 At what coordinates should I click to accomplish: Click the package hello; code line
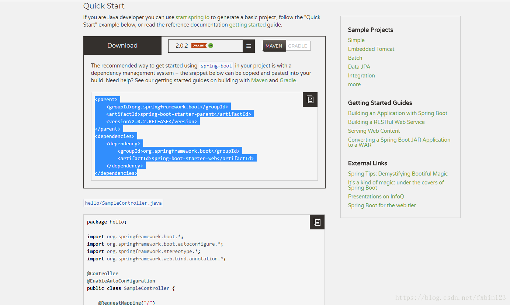107,222
